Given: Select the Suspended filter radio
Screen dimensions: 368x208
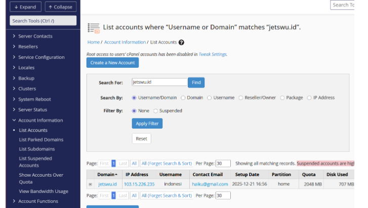Looking at the screenshot, I should click(x=155, y=111).
